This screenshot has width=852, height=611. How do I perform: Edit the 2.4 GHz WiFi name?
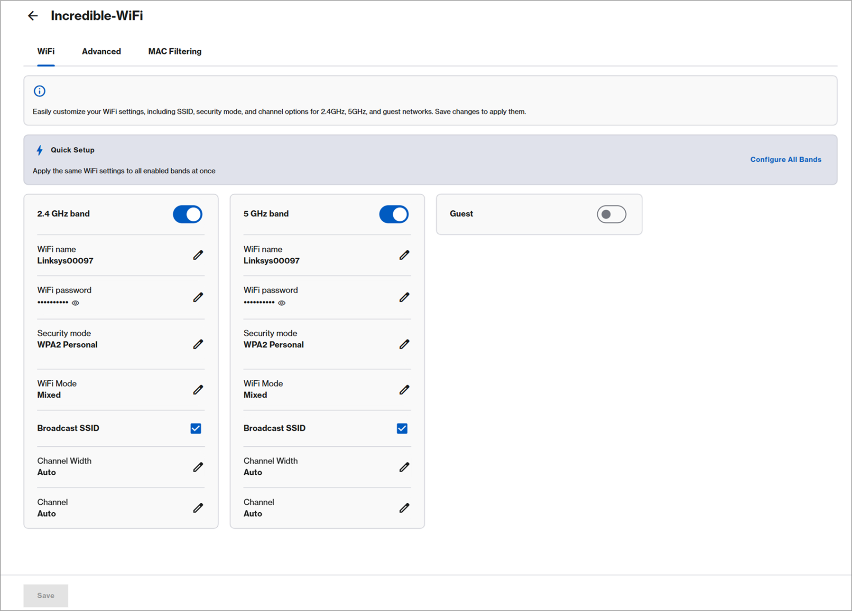coord(198,255)
